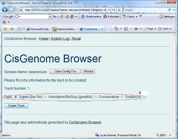This screenshot has width=178, height=139.
Task: Click the Create Track button
Action: point(16,106)
